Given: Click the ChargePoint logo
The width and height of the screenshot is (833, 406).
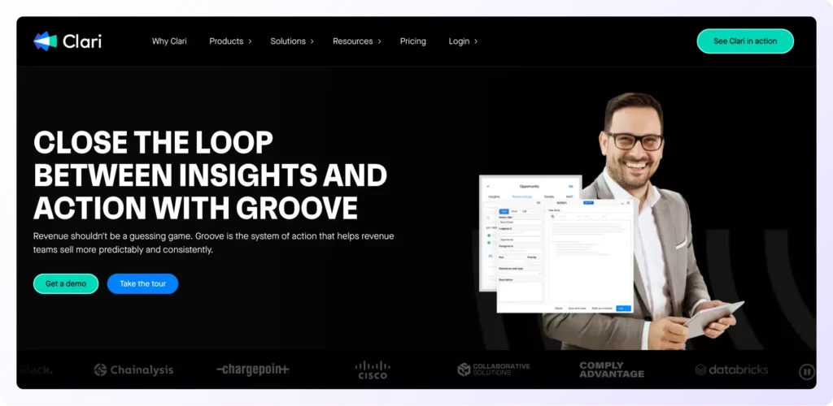Looking at the screenshot, I should (253, 370).
